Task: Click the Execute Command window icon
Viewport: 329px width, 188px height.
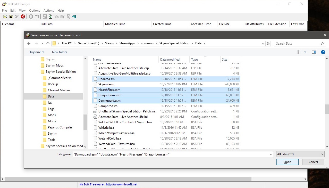Action: pyautogui.click(x=37, y=17)
